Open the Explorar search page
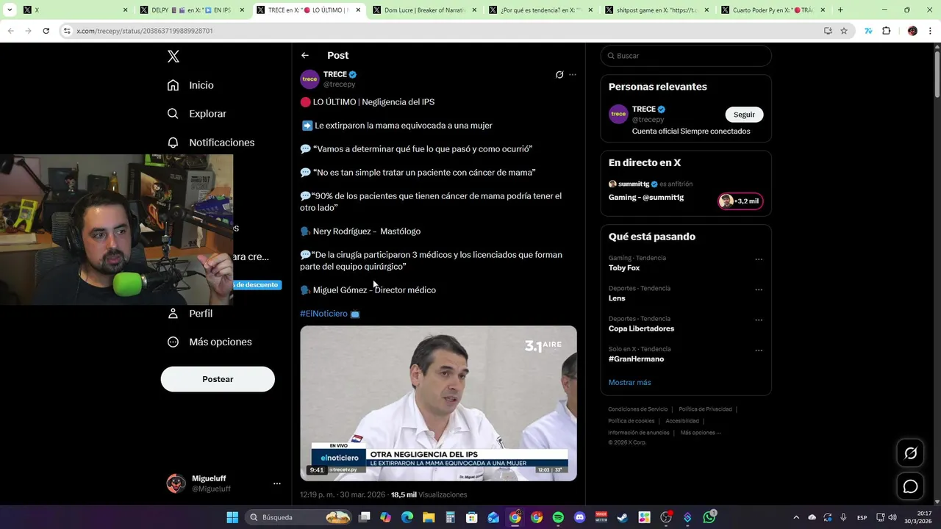The image size is (941, 529). click(196, 114)
